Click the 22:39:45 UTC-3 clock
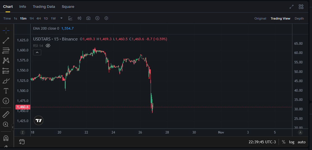This screenshot has height=150, width=312. pos(262,142)
